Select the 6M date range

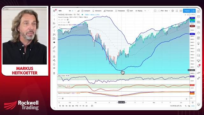(73, 106)
